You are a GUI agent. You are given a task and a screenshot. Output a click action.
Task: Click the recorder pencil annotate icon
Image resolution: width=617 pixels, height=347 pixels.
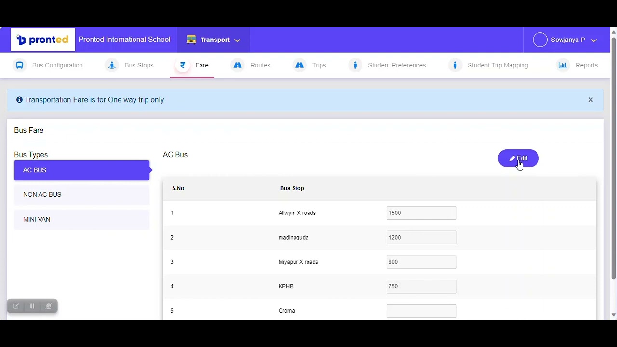click(x=16, y=306)
